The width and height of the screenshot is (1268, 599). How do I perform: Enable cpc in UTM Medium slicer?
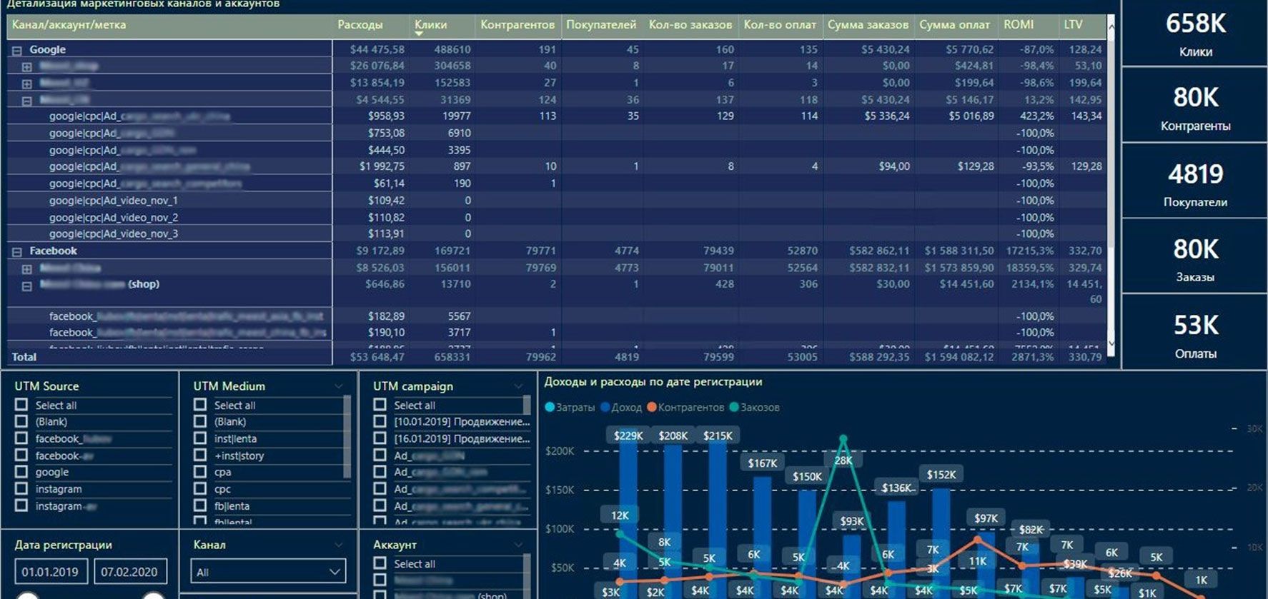[200, 489]
